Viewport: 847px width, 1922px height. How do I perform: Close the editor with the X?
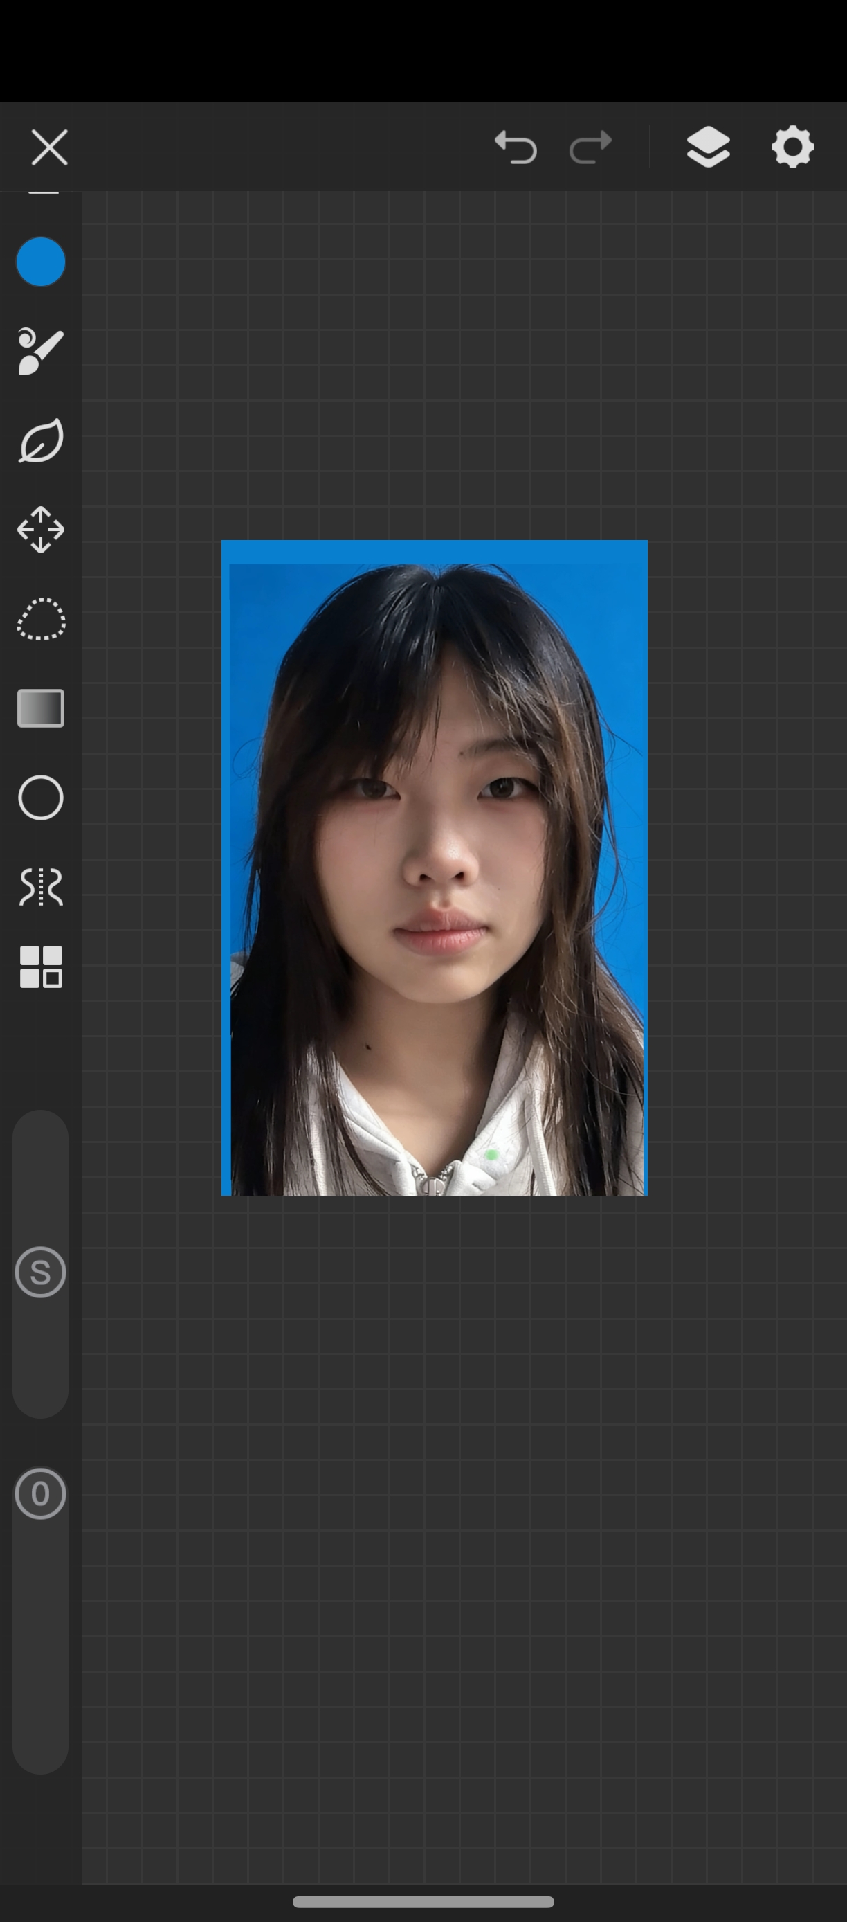click(49, 147)
